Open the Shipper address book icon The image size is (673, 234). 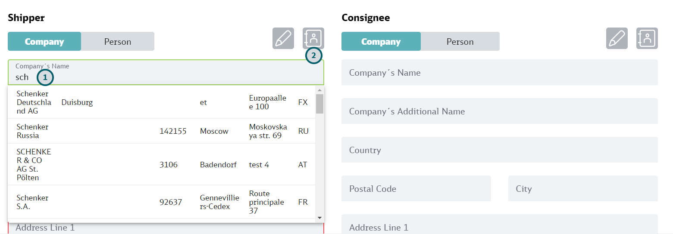point(313,38)
